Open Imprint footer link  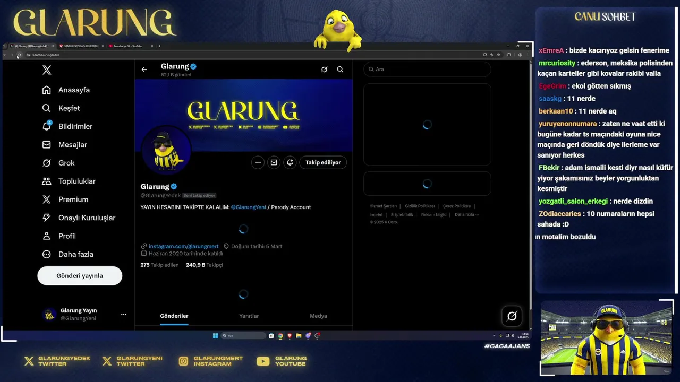[x=376, y=215]
